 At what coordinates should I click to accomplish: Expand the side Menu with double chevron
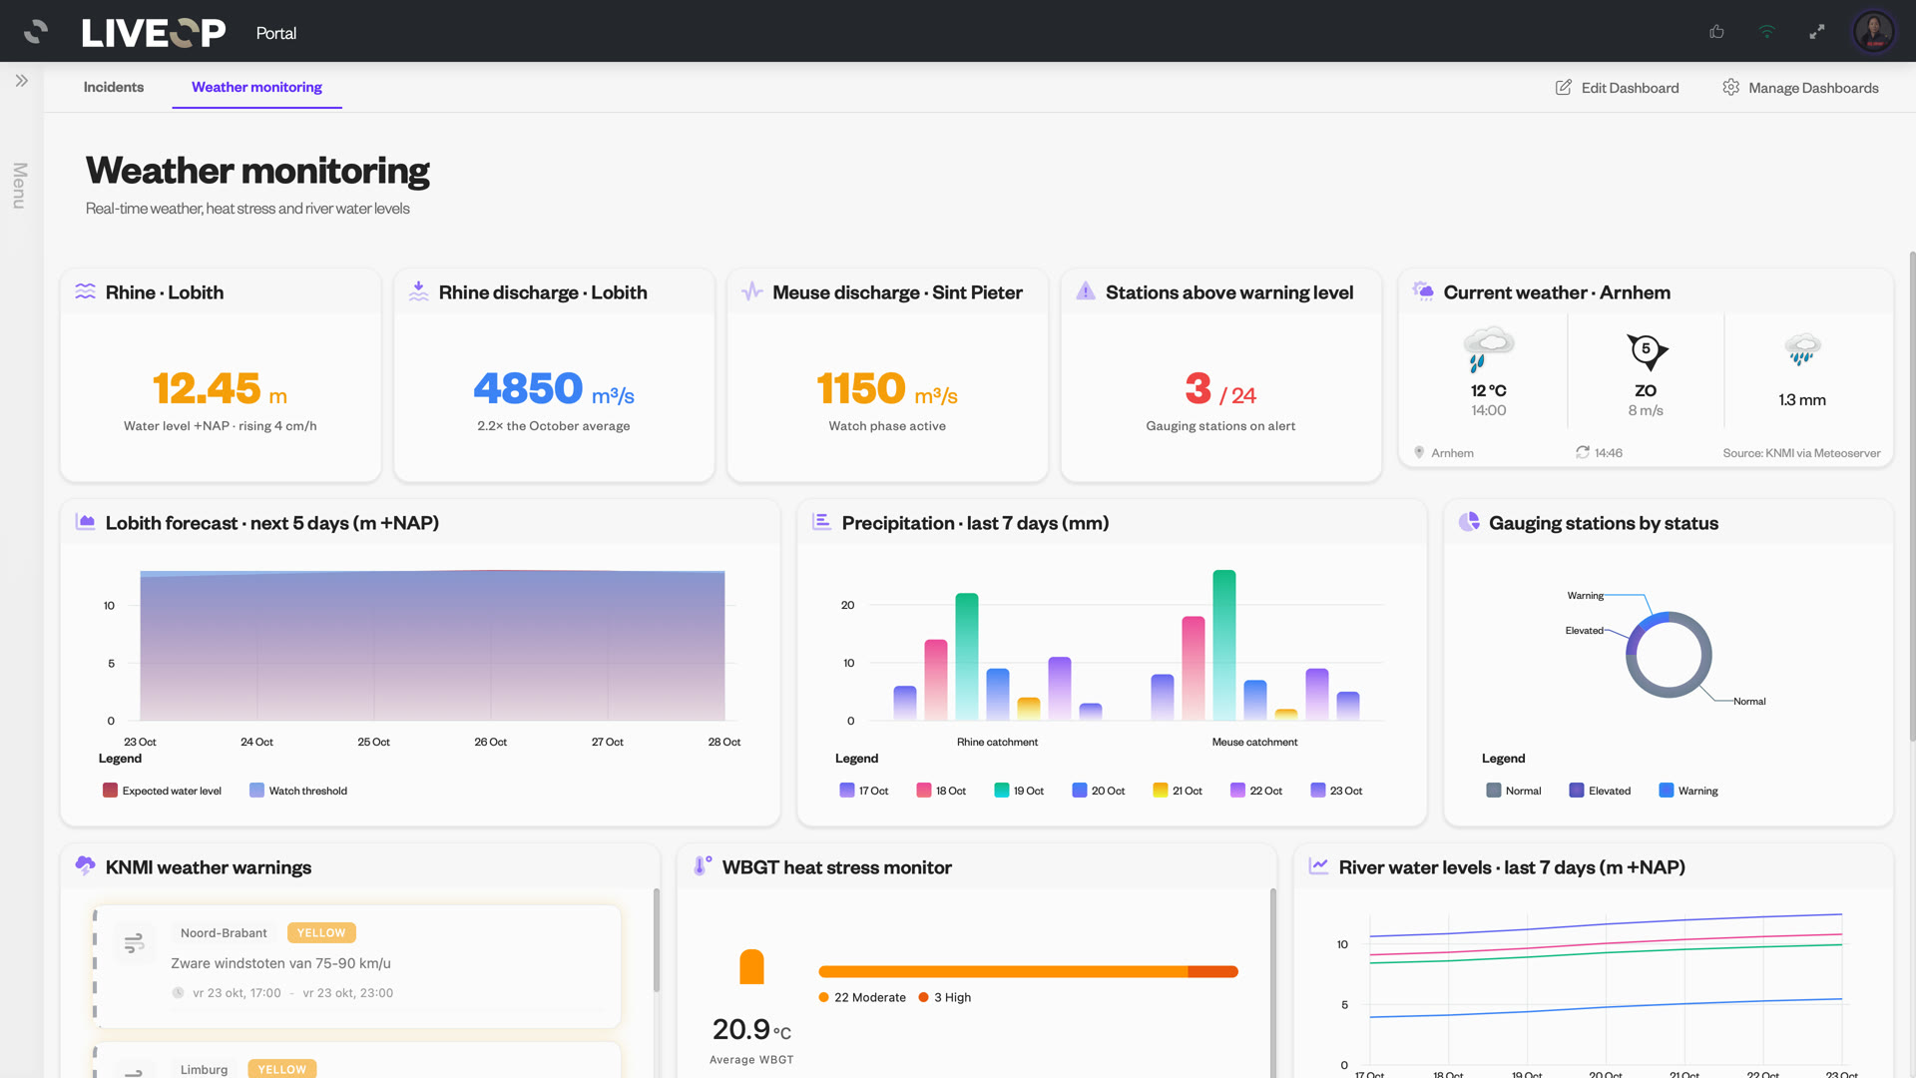(22, 81)
